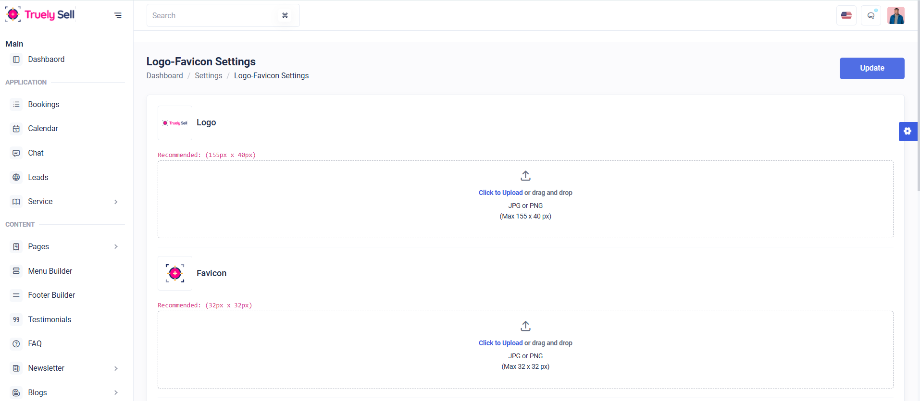Viewport: 920px width, 401px height.
Task: Click the upload arrow icon for Favicon
Action: [525, 326]
